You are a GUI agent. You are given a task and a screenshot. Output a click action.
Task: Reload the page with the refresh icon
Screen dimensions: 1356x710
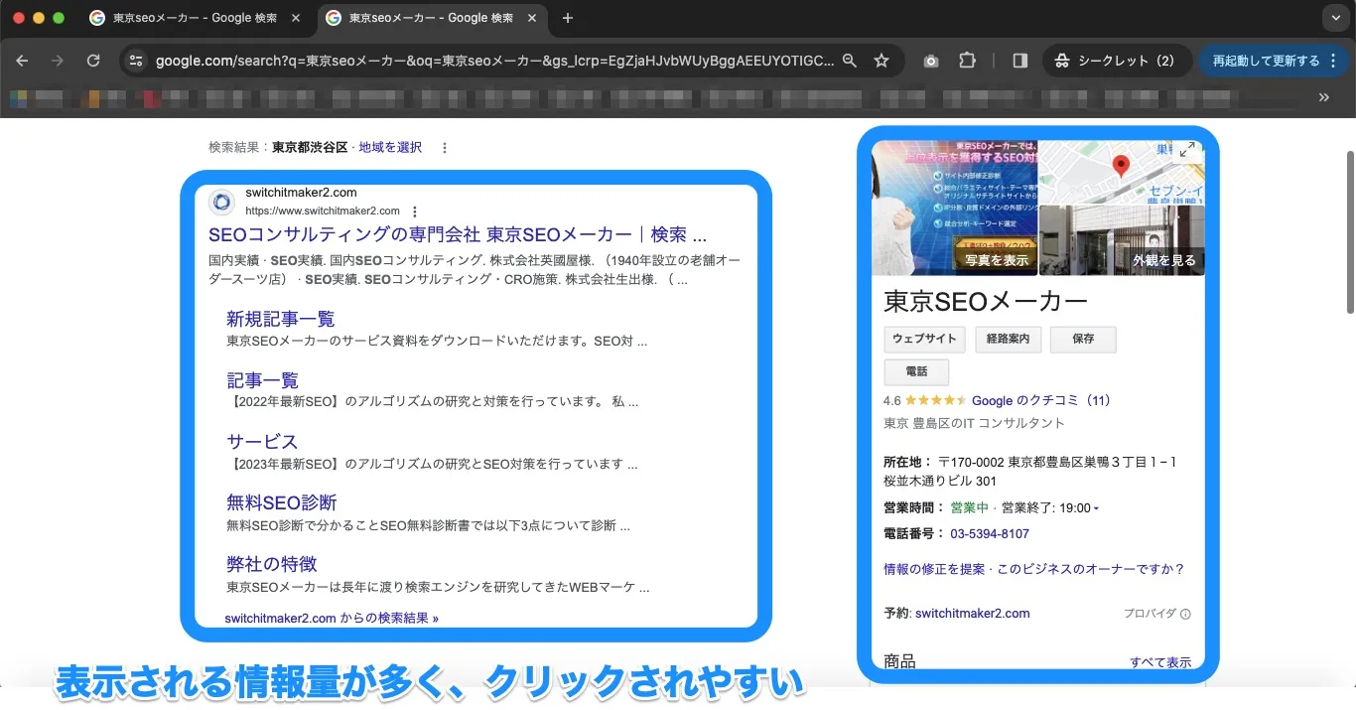(x=93, y=61)
